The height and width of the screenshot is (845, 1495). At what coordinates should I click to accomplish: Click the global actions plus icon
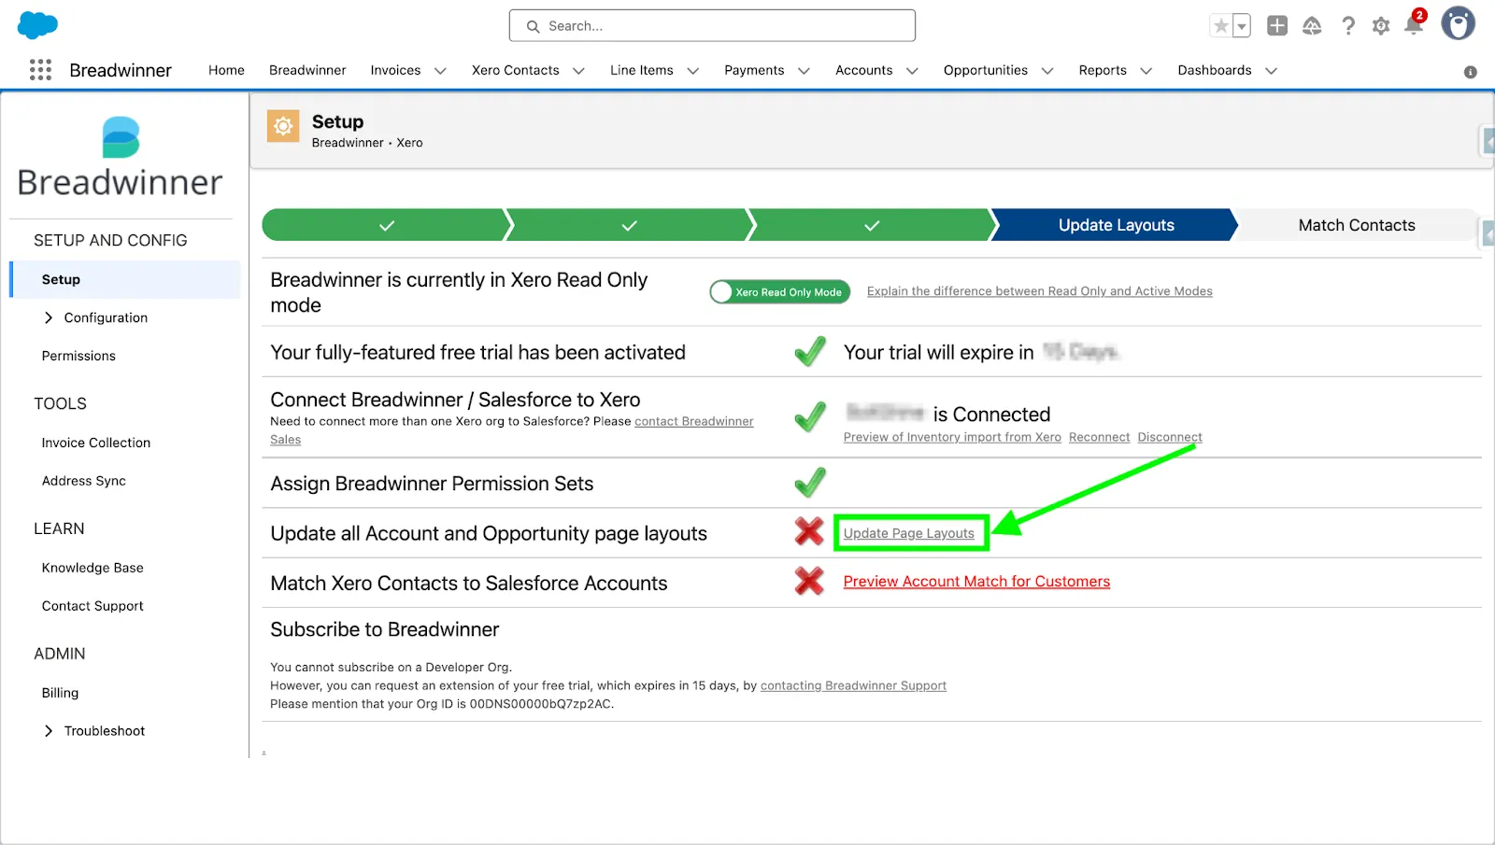(1277, 26)
